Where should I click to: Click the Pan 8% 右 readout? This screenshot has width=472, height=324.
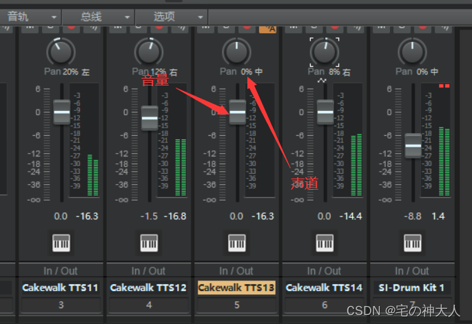point(329,72)
